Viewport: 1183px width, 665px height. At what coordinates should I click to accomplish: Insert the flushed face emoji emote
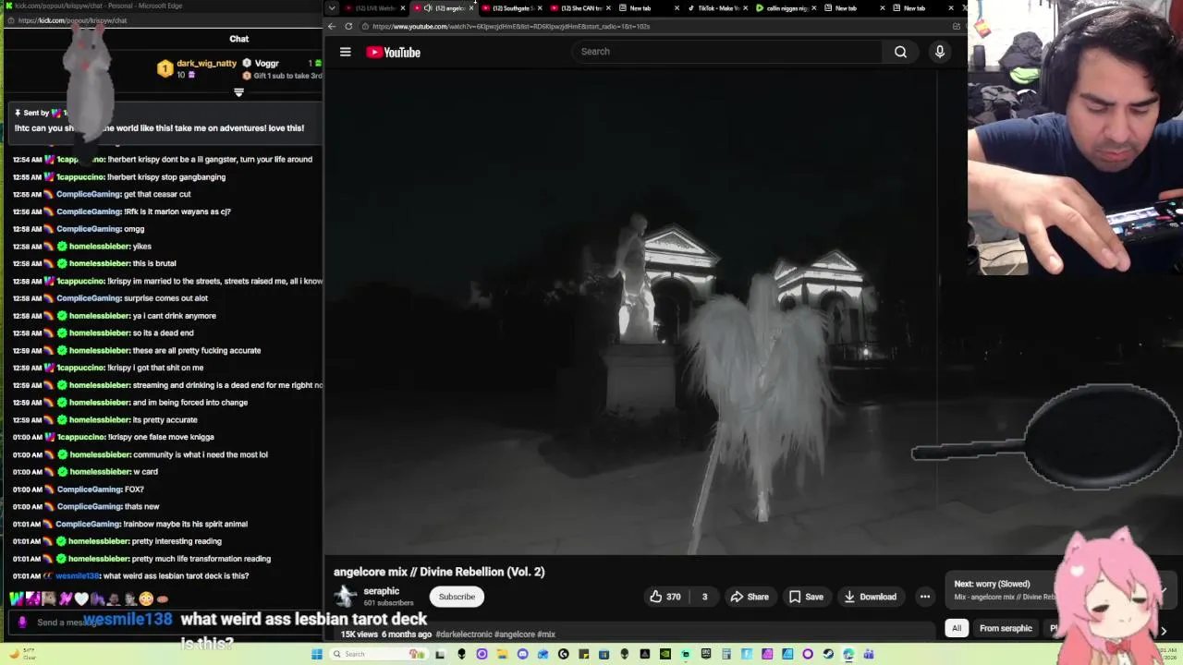(x=146, y=598)
